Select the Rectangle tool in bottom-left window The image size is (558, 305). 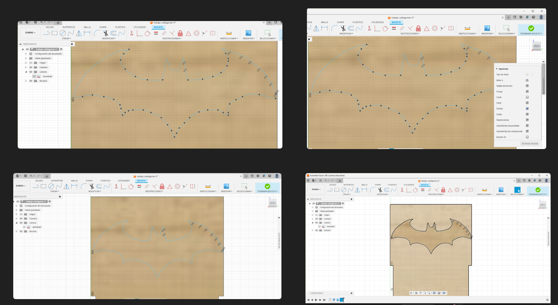coord(44,186)
